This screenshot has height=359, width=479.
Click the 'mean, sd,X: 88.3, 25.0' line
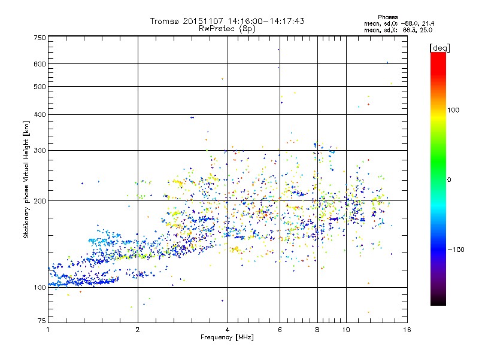click(398, 30)
